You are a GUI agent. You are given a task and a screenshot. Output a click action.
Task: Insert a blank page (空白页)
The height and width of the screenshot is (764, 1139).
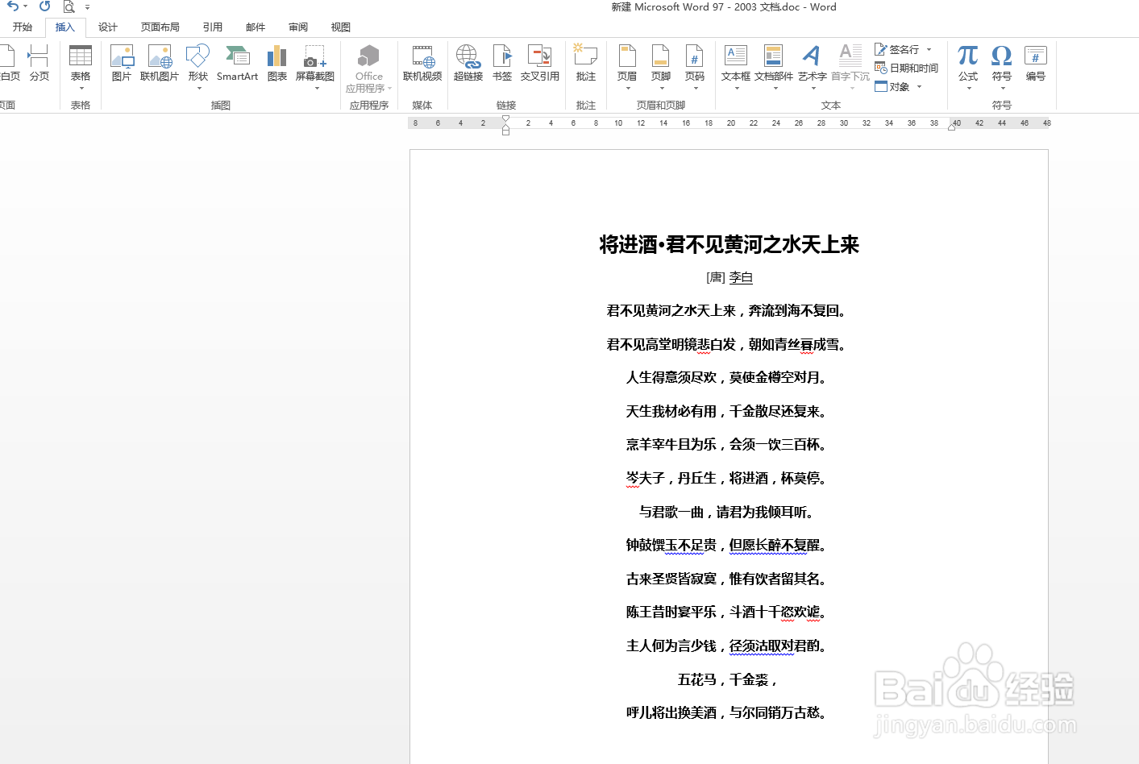(9, 63)
